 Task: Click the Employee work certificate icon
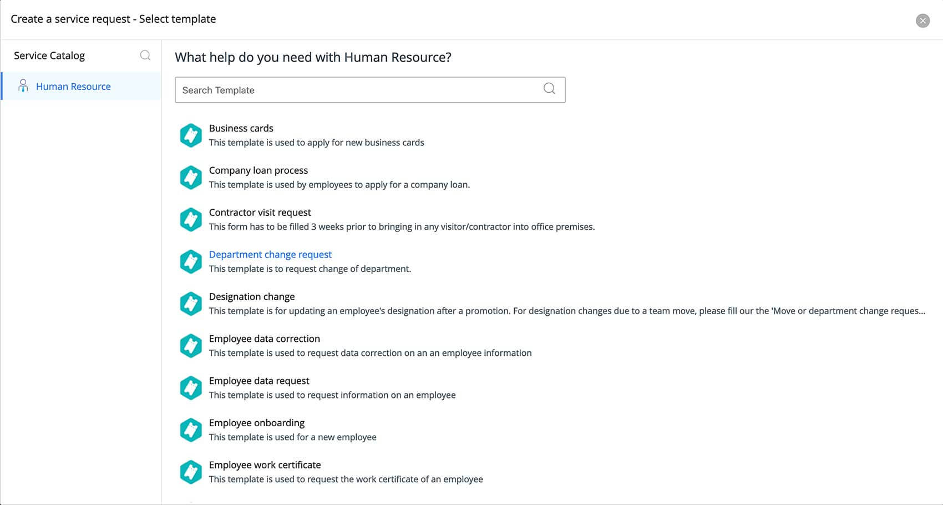click(191, 472)
